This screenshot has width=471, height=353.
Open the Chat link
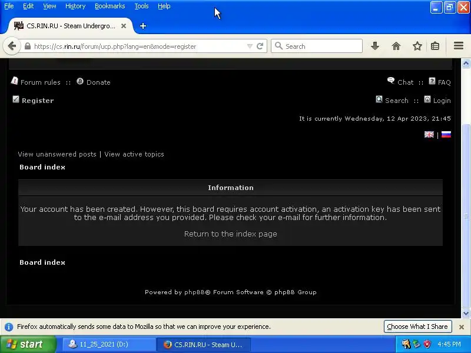coord(406,82)
